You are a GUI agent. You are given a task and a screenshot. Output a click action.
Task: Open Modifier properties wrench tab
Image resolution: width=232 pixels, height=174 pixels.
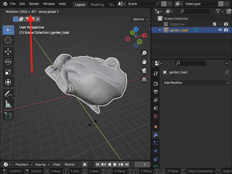point(156,135)
